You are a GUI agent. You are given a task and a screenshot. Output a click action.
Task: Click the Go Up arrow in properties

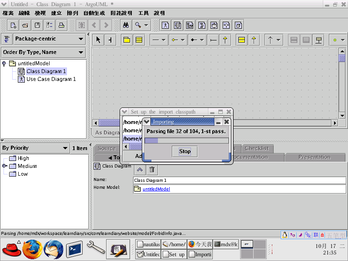click(x=140, y=170)
